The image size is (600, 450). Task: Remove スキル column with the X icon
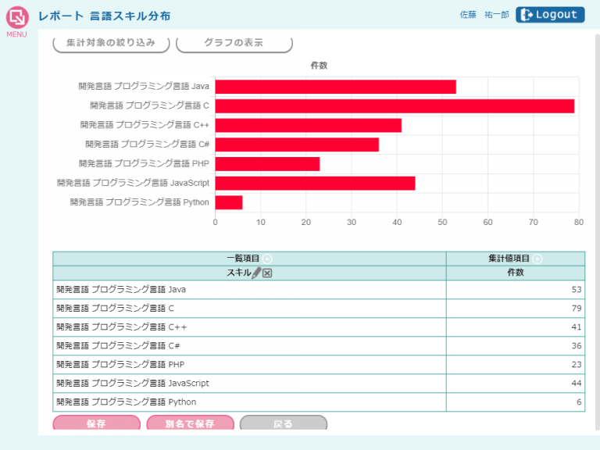266,273
